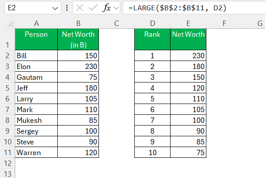The height and width of the screenshot is (178, 265).
Task: Open the Insert Function fx button
Action: [107, 8]
